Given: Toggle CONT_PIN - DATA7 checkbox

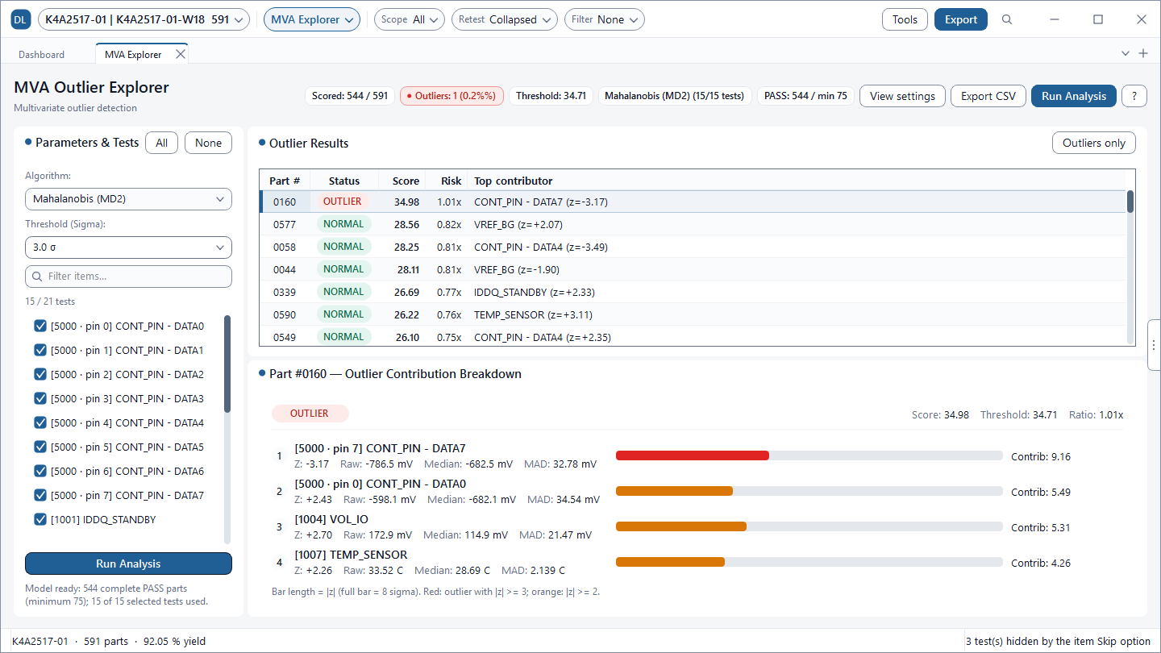Looking at the screenshot, I should click(x=40, y=495).
